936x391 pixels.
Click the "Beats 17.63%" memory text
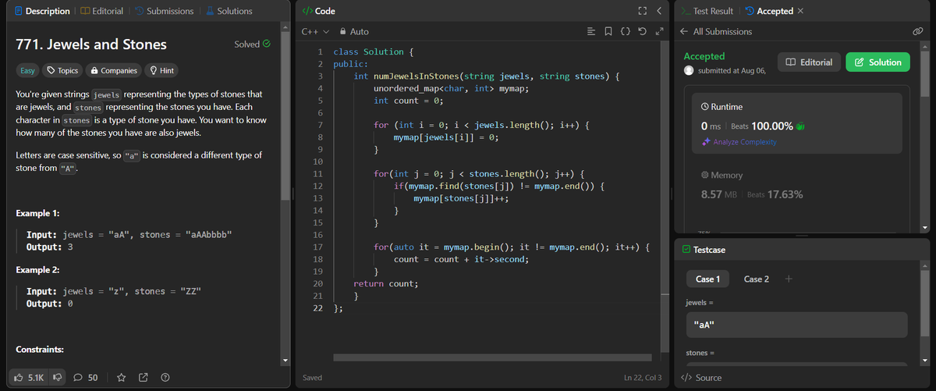775,194
